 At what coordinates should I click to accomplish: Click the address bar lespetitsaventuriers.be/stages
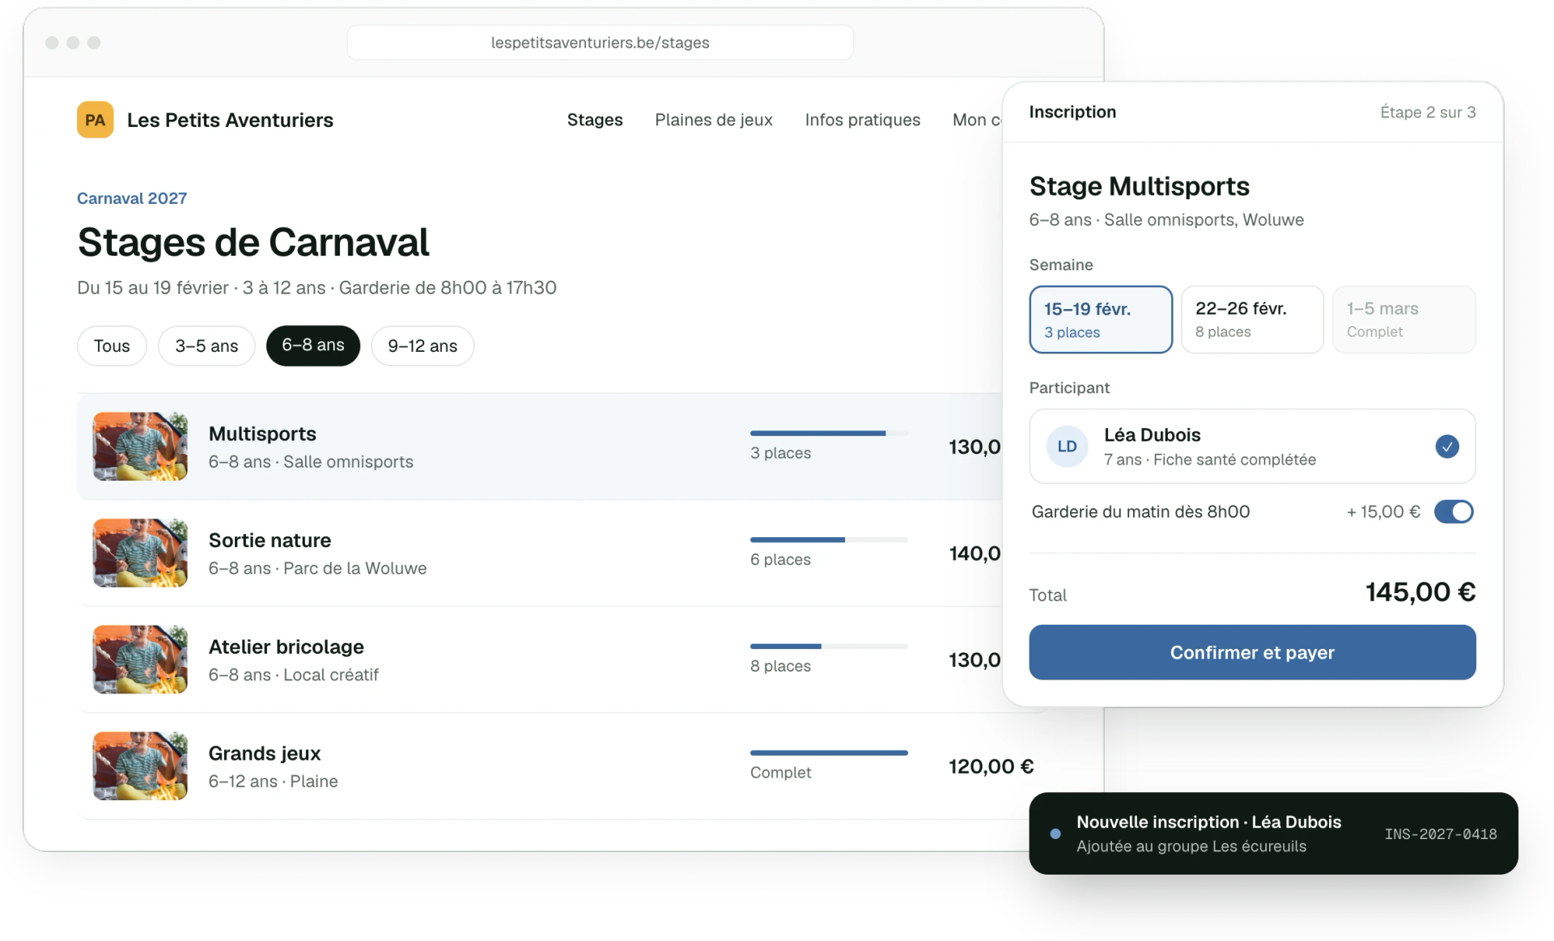pyautogui.click(x=600, y=43)
